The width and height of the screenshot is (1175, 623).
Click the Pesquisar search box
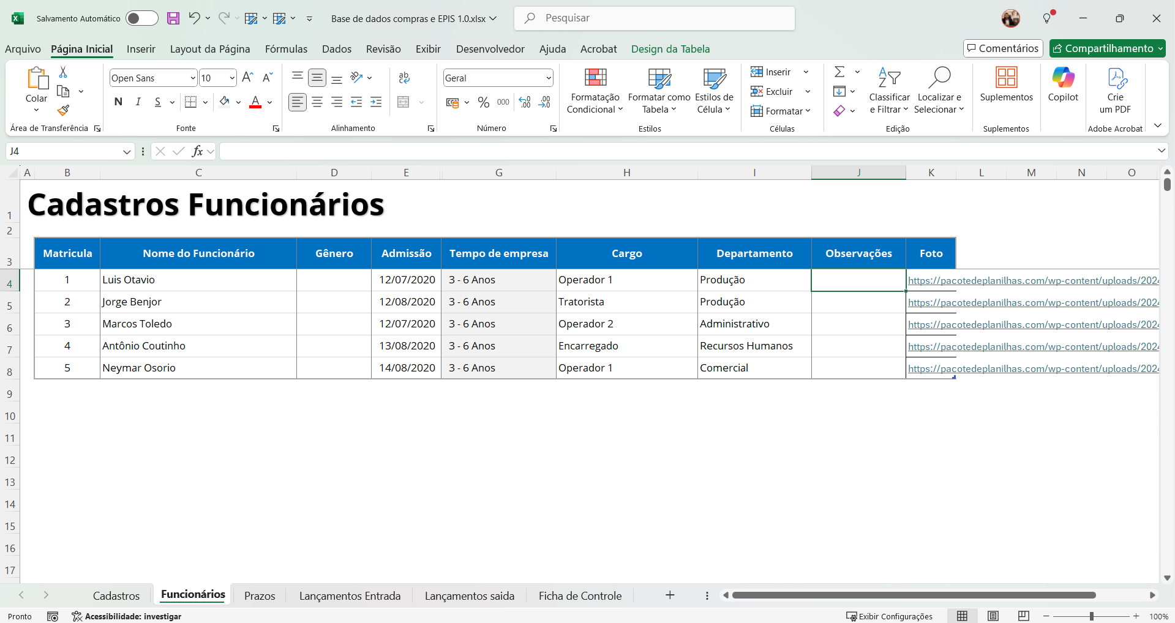pos(655,18)
